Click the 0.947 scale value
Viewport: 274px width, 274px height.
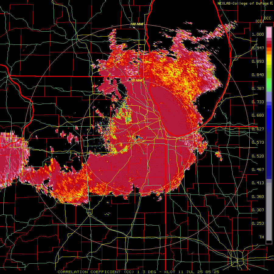point(258,48)
